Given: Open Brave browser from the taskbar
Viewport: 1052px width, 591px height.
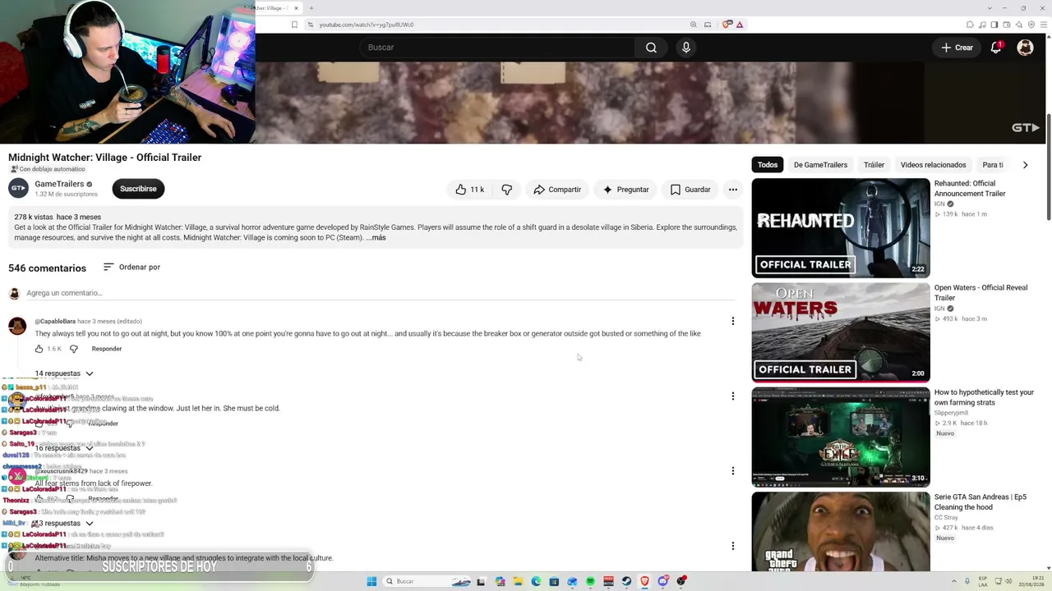Looking at the screenshot, I should click(x=644, y=582).
